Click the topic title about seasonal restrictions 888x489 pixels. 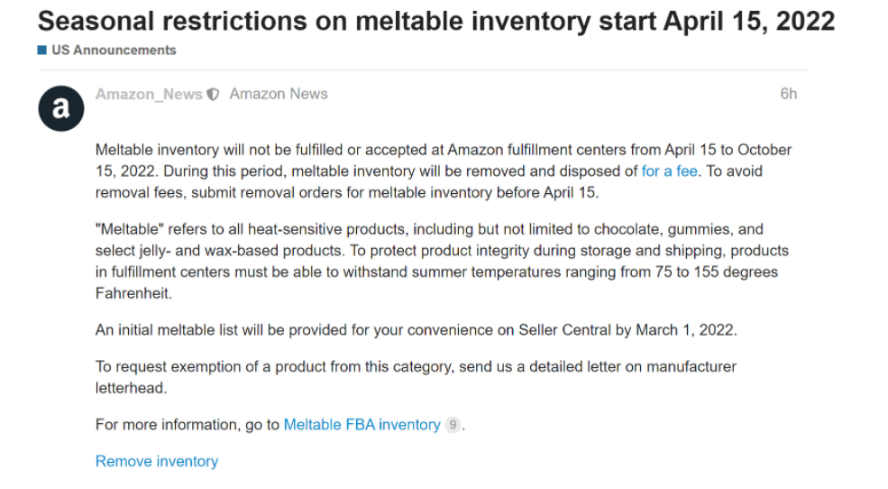pos(436,21)
